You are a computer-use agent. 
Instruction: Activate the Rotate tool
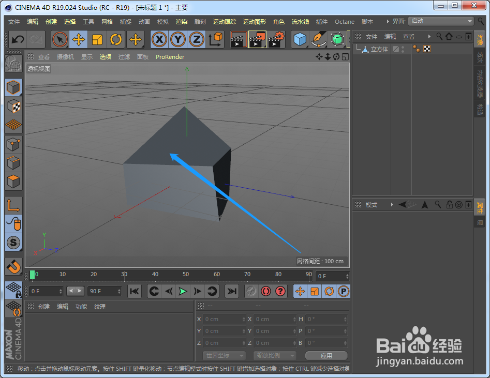[116, 39]
